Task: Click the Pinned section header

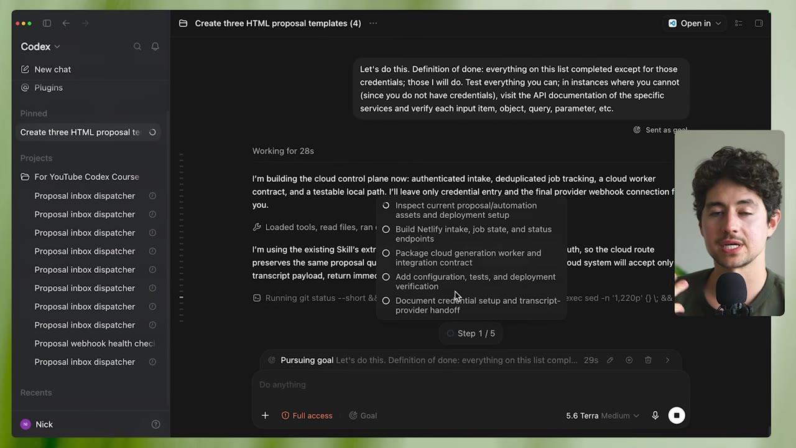Action: [34, 113]
